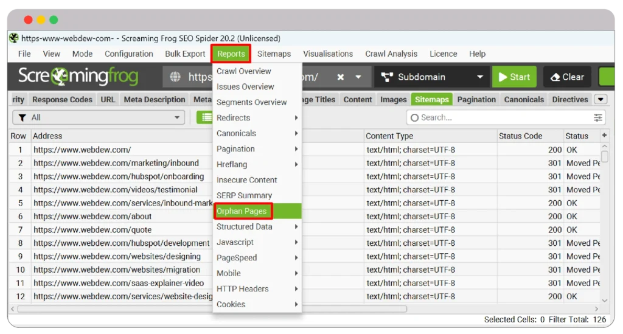Expand the Redirects submenu

click(257, 117)
